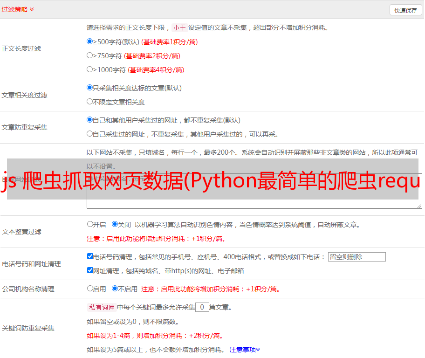The image size is (425, 358).
Task: Toggle the 电话号码清理 checkbox
Action: 90,256
